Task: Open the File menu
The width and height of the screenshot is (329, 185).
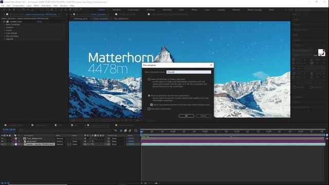Action: [3, 6]
